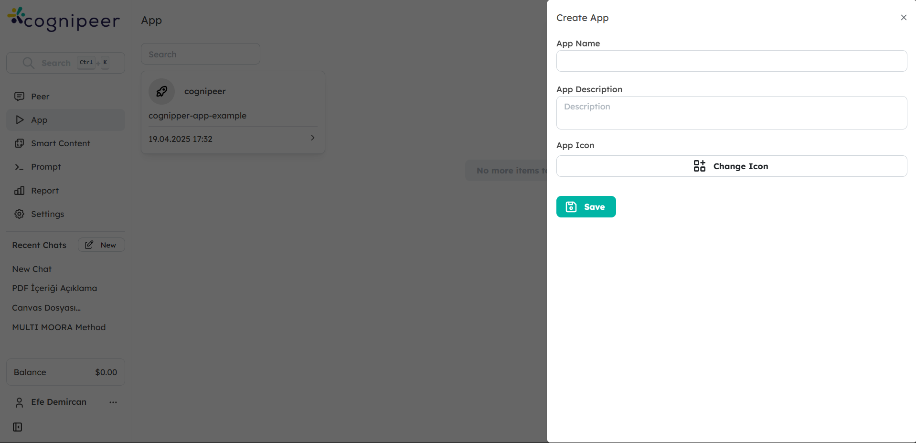
Task: Open the user options via the three-dot menu
Action: (x=113, y=402)
